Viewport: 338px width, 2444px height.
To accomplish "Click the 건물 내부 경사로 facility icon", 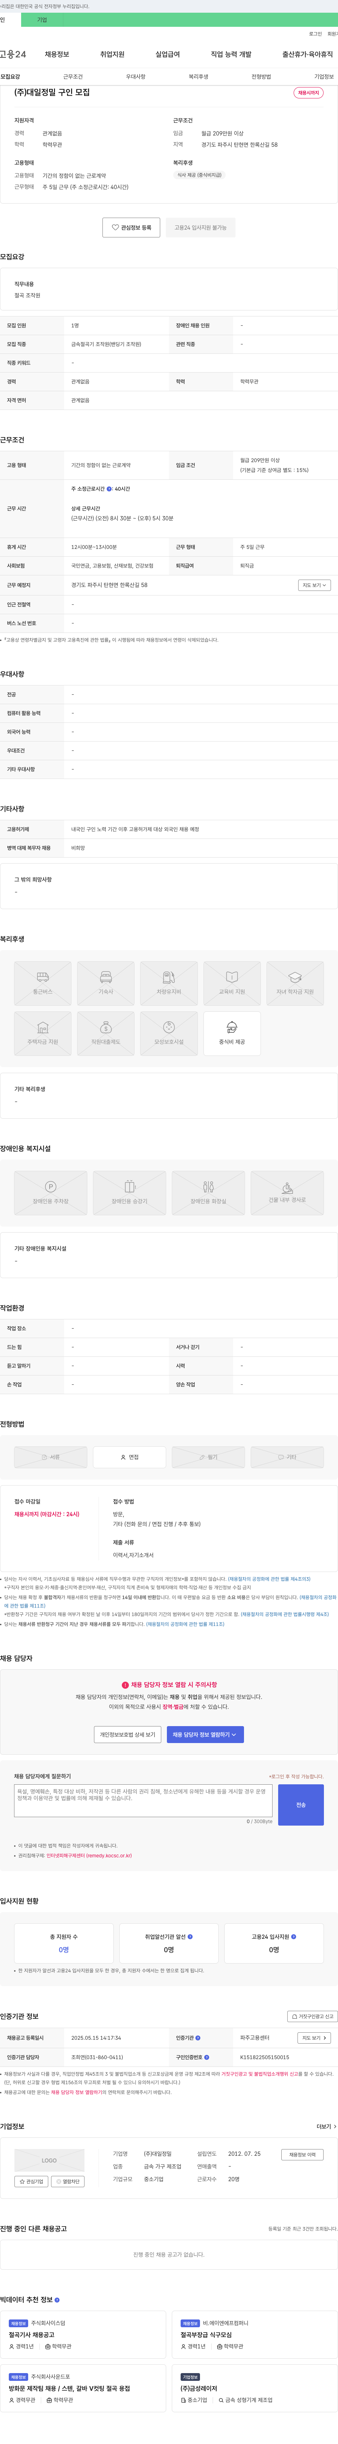I will [288, 1193].
